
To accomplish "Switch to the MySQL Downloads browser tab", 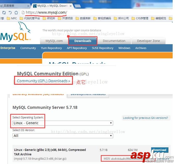I will pos(52,6).
